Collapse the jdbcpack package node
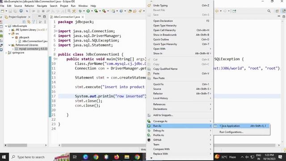The image size is (286, 161). 13,38
